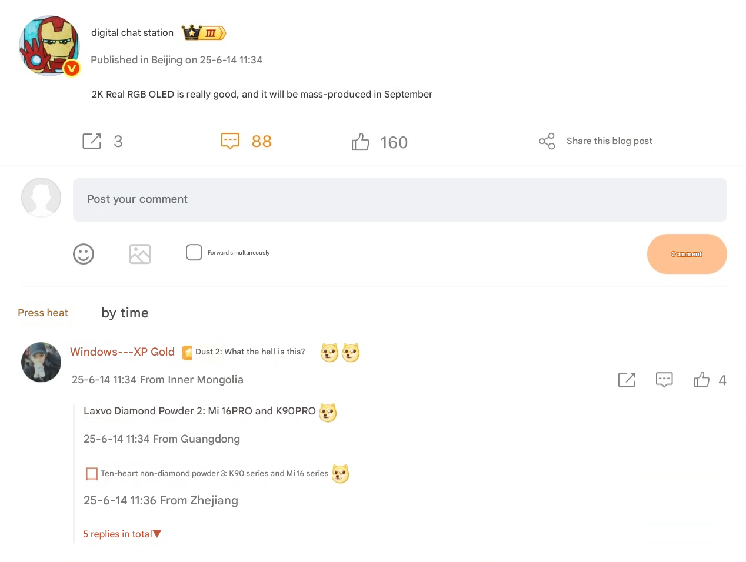Like the post with thumbs-up icon
The height and width of the screenshot is (562, 746).
(360, 142)
